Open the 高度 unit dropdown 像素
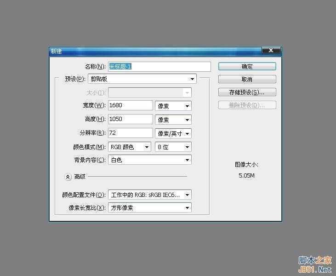This screenshot has height=276, width=336. [x=173, y=120]
